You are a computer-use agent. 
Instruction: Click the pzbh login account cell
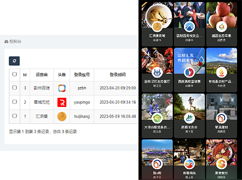[82, 88]
